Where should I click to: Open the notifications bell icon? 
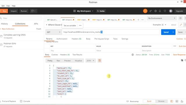pos(160,11)
